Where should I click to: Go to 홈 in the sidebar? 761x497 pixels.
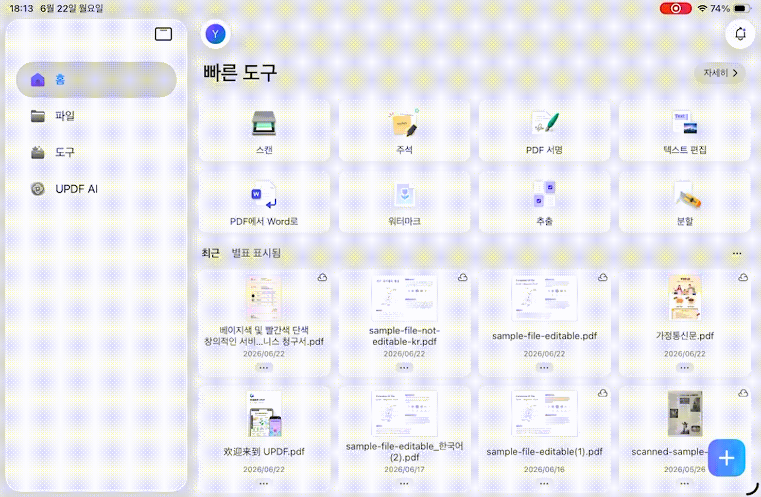96,80
